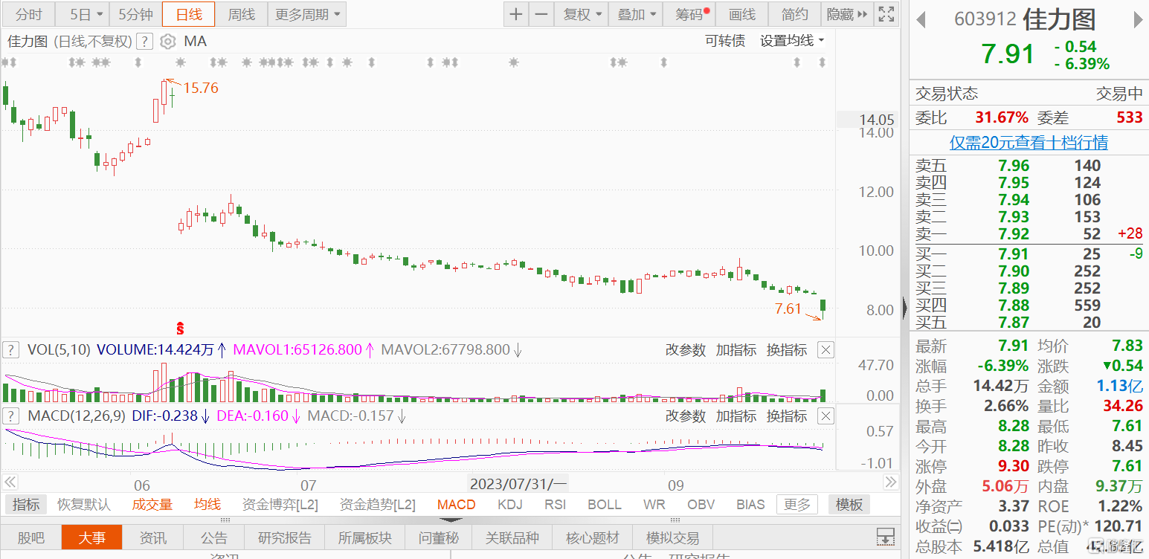Open 公告 announcements tab
The height and width of the screenshot is (559, 1149).
tap(214, 537)
